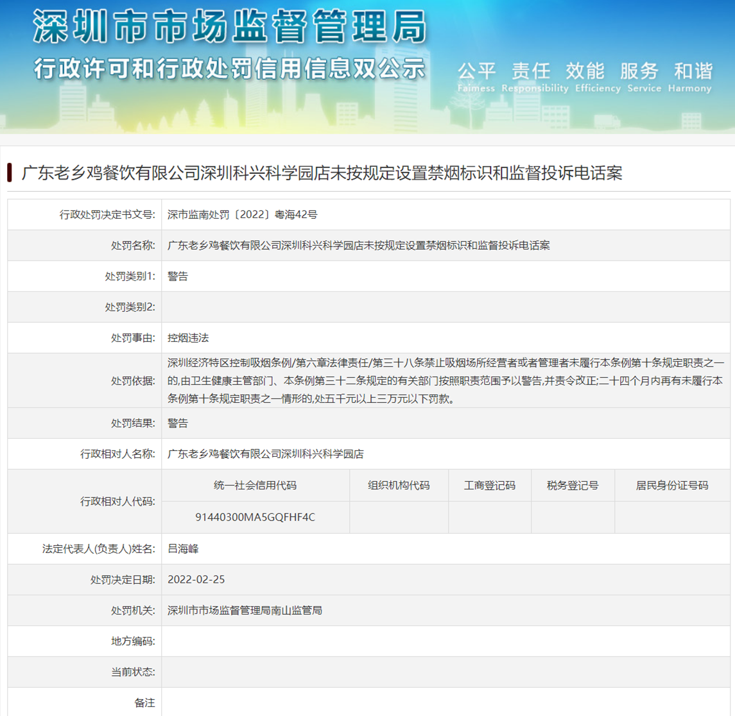
Task: Click the 法定代表人(负责人)姓名 label
Action: tap(98, 549)
